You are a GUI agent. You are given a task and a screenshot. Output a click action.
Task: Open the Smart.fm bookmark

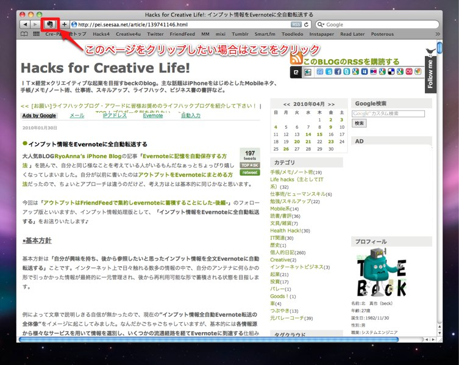[265, 34]
